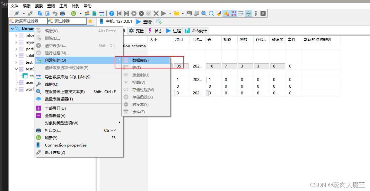Open Connection properties menu item
Image resolution: width=370 pixels, height=191 pixels.
click(x=79, y=145)
